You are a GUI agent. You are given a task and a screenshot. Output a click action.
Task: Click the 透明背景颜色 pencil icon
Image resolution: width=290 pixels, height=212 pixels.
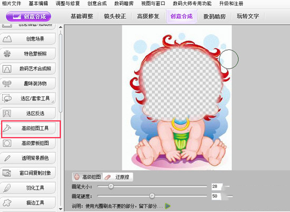tap(7, 158)
